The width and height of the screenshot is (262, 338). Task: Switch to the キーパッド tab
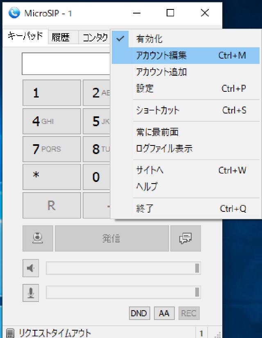point(25,36)
